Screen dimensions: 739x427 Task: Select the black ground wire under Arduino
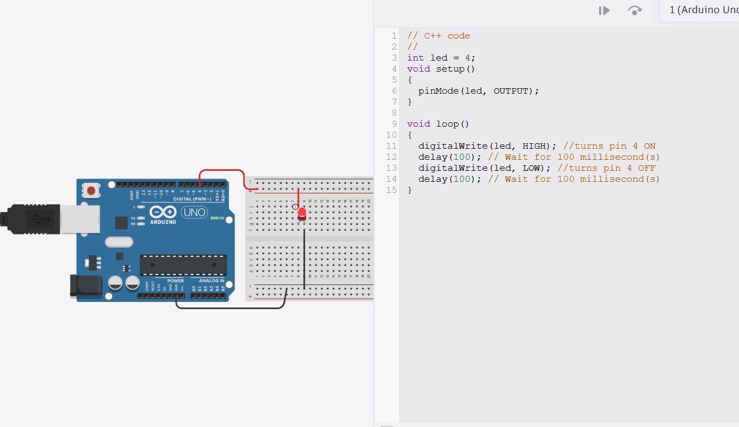(230, 307)
